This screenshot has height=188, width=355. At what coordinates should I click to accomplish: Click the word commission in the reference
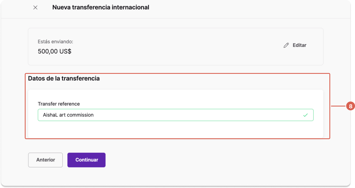pos(80,115)
